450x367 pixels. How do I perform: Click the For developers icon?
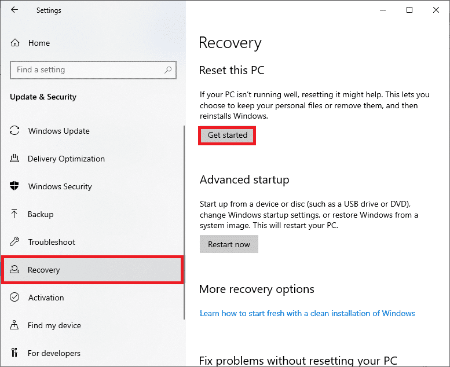pyautogui.click(x=15, y=353)
